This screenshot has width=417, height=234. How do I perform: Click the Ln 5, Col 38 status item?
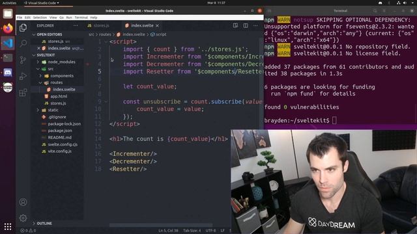[168, 231]
